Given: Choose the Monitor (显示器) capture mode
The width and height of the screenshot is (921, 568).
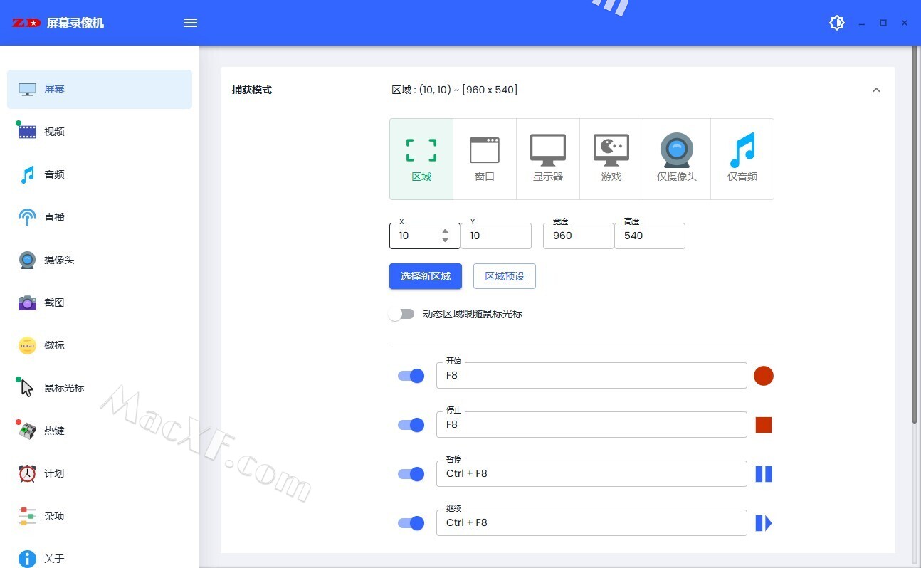Looking at the screenshot, I should point(548,158).
